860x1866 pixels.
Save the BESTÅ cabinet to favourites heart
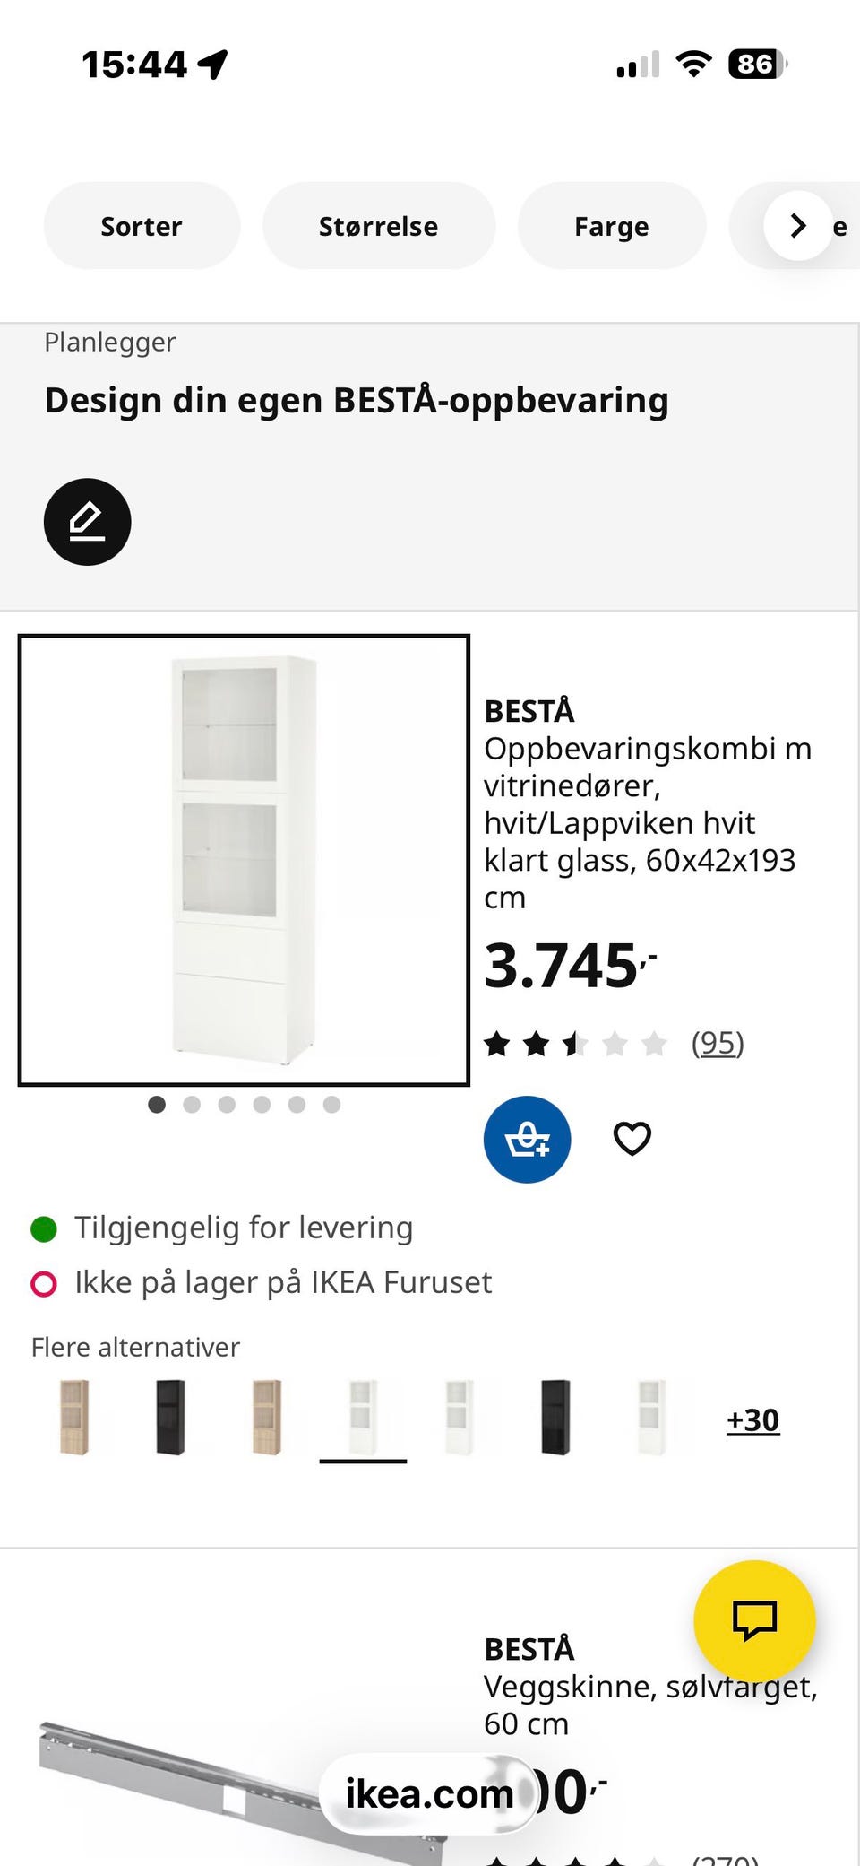(632, 1139)
